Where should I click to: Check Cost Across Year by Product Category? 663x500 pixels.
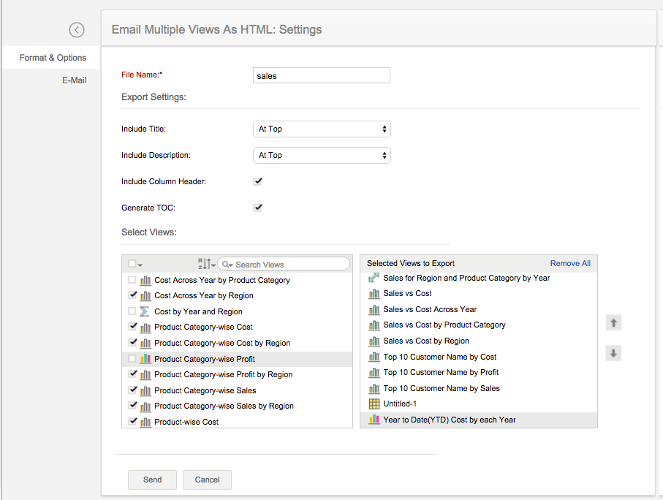[x=132, y=280]
